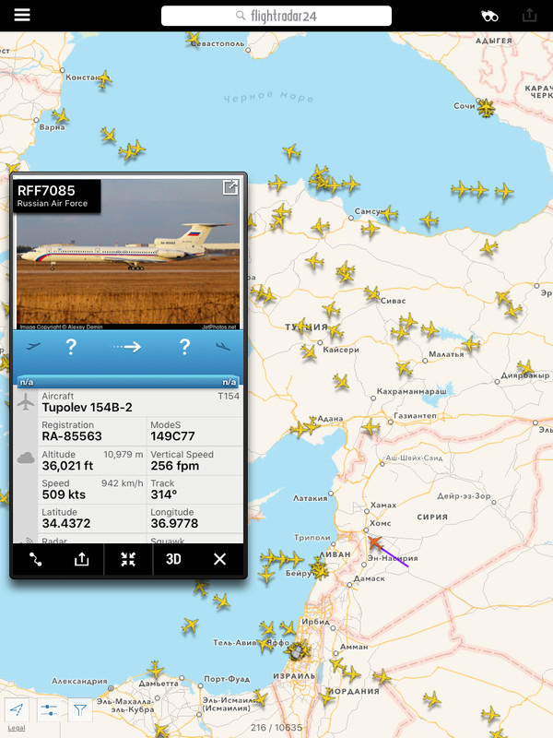Click the flightradar24 search field
This screenshot has width=553, height=738.
(276, 16)
